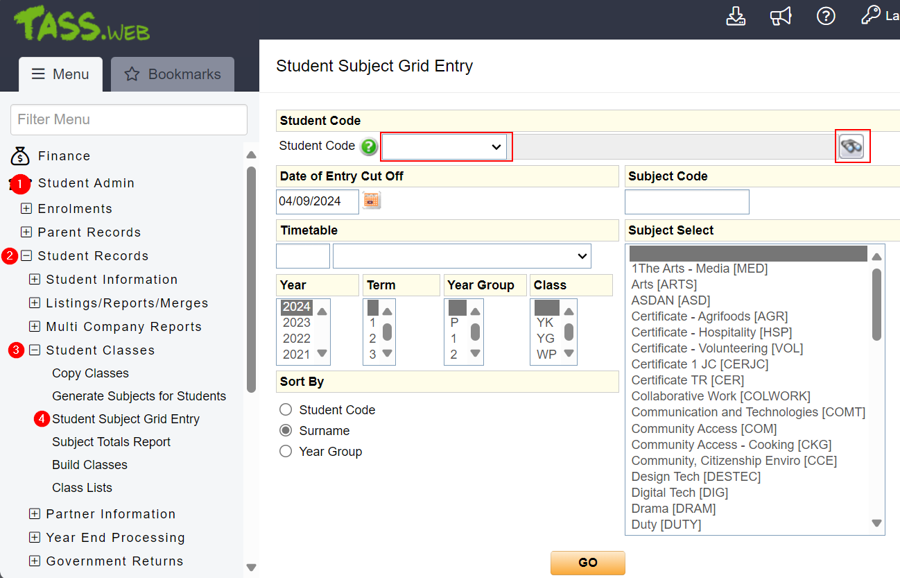Switch to the Menu tab
Viewport: 900px width, 578px height.
pyautogui.click(x=61, y=74)
